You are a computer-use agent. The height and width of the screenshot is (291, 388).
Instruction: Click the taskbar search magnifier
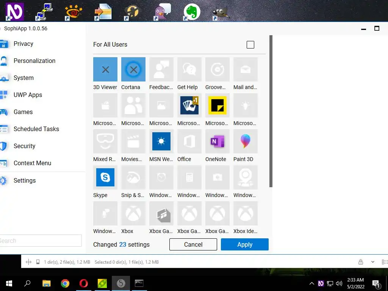point(27,283)
